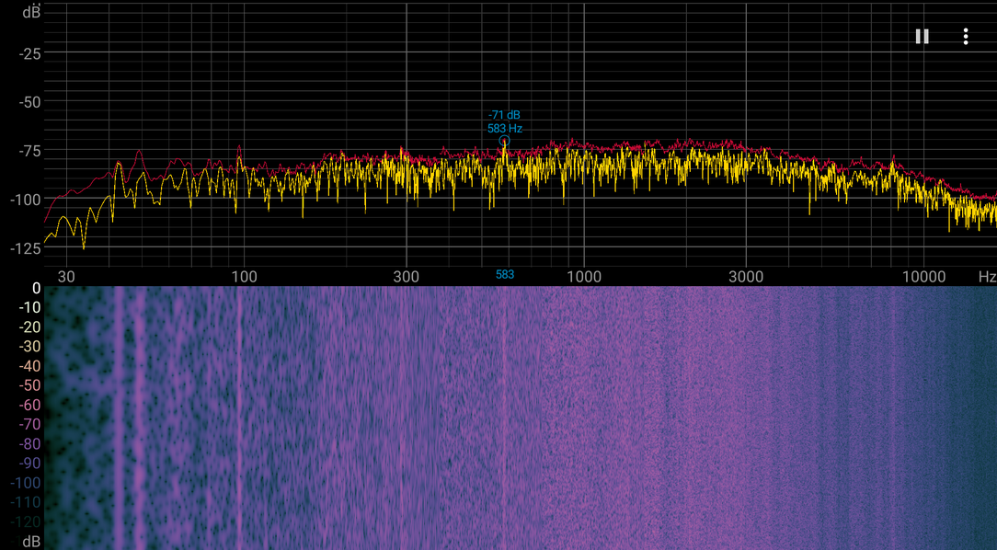This screenshot has width=997, height=550.
Task: Pause the spectrum analyzer
Action: point(922,36)
